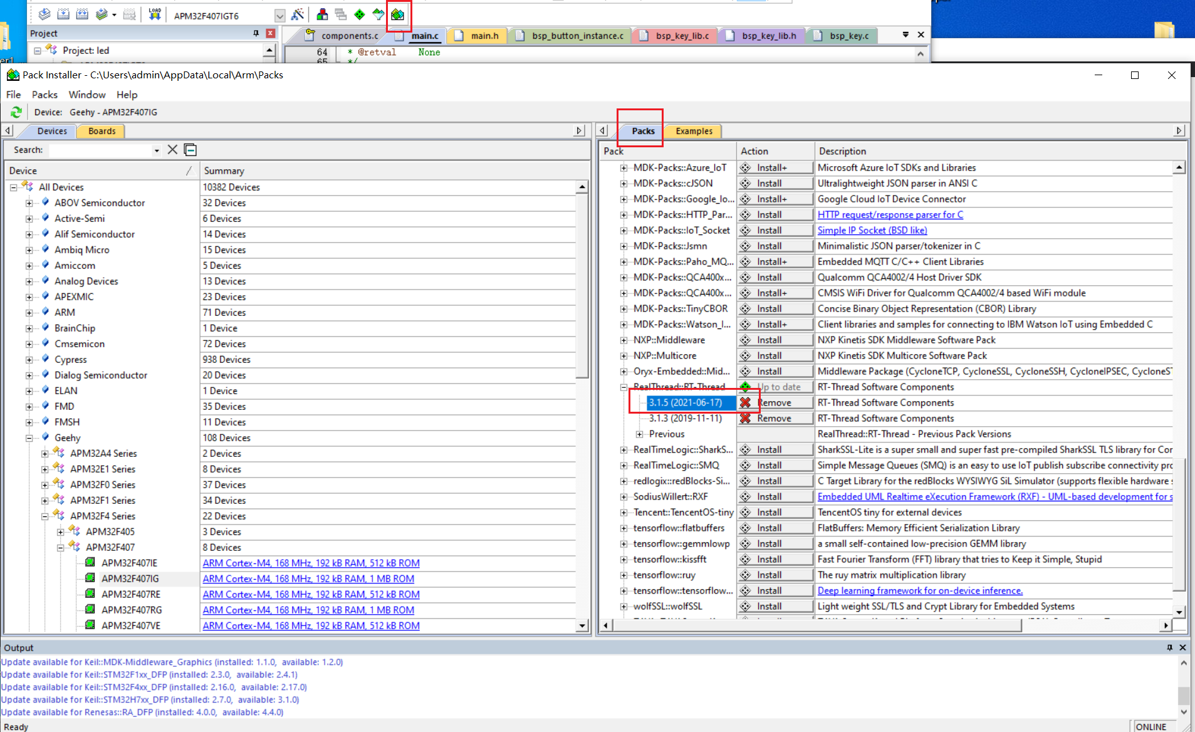1195x732 pixels.
Task: Open the APM32F407IG device summary link
Action: 308,579
